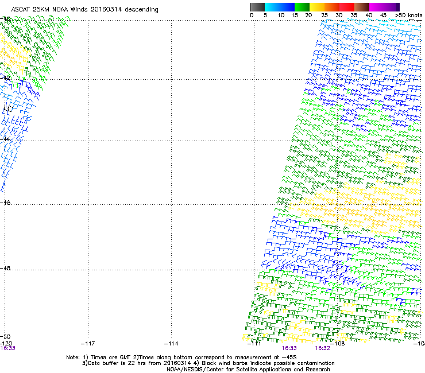This screenshot has width=425, height=373.
Task: Click the gray 0-5 knots legend segment
Action: pyautogui.click(x=257, y=7)
